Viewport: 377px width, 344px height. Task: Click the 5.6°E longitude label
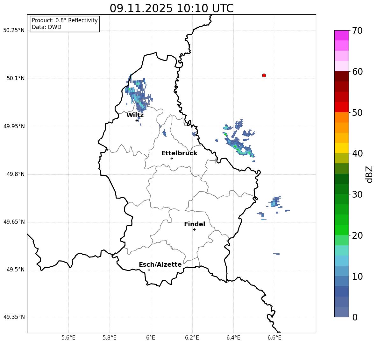click(68, 338)
